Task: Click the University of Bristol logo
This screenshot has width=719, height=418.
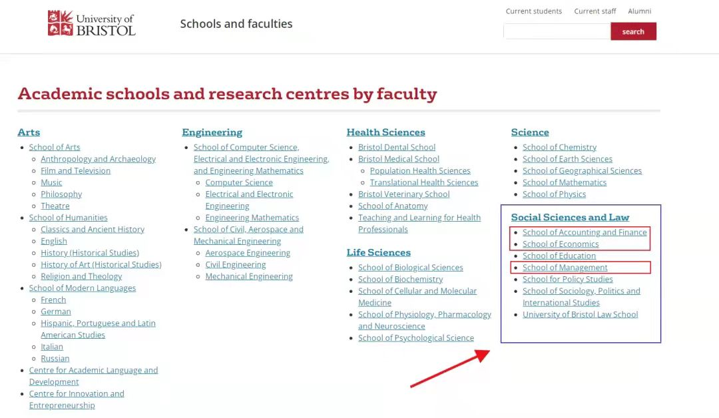Action: tap(92, 23)
